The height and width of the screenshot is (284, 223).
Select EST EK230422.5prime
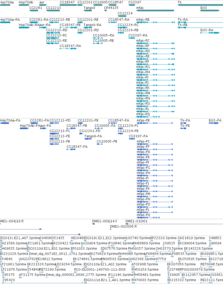66,243
